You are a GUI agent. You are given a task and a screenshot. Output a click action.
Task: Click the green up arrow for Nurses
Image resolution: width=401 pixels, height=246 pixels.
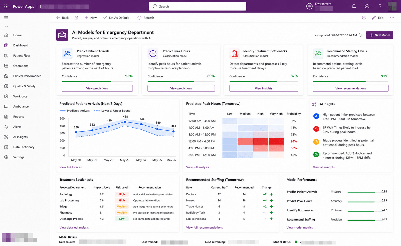click(271, 200)
